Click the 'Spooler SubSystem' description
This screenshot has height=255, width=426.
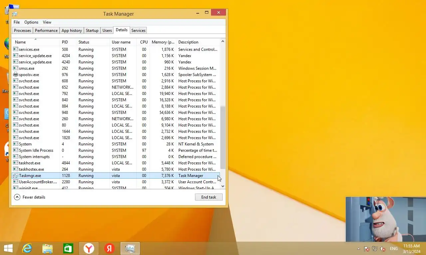pos(197,75)
